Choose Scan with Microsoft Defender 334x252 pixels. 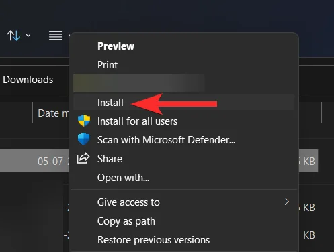click(166, 140)
